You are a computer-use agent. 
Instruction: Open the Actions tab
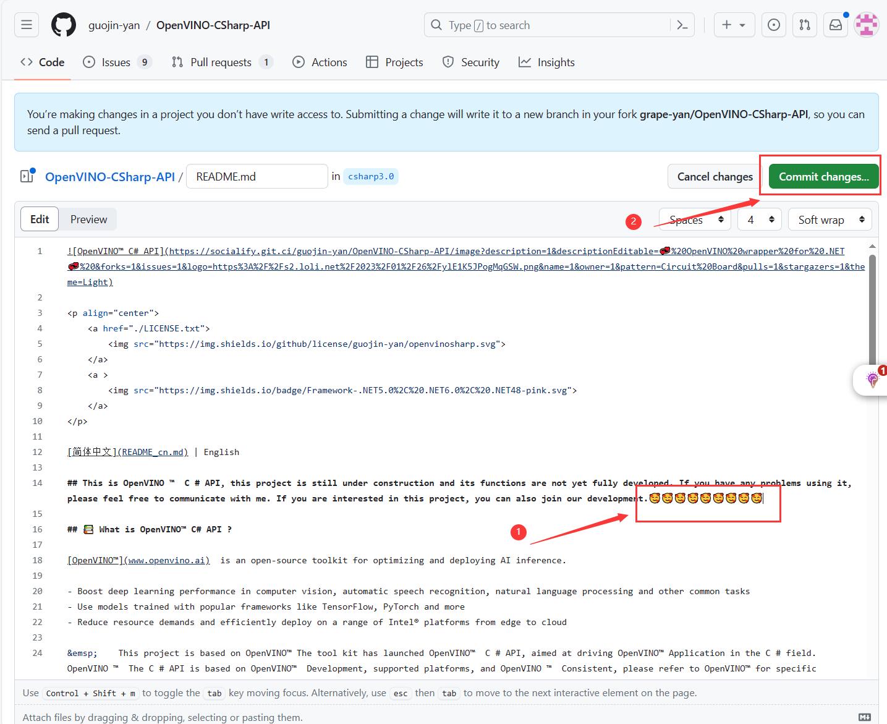tap(320, 62)
